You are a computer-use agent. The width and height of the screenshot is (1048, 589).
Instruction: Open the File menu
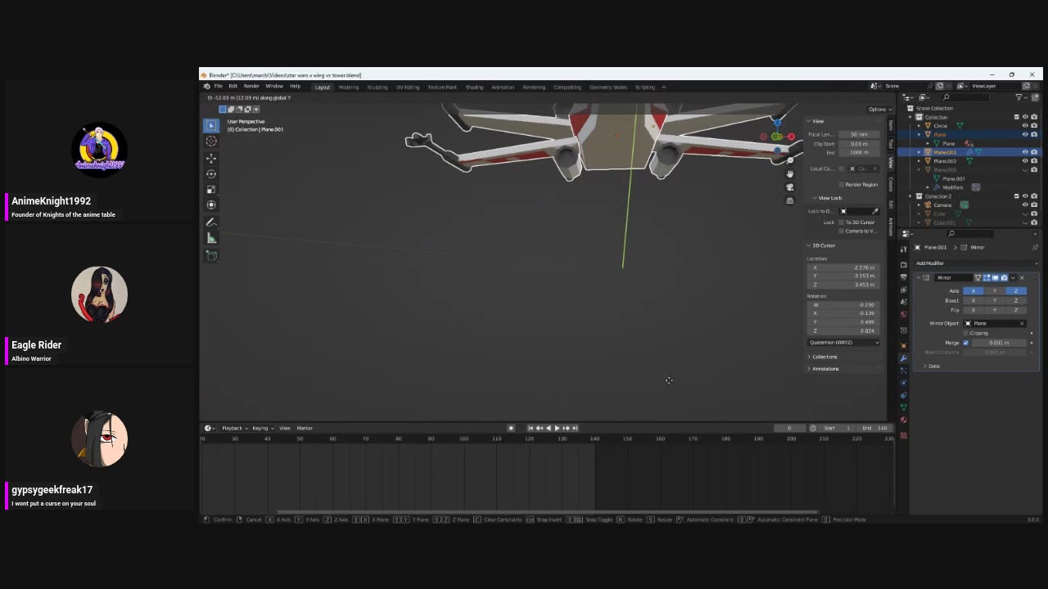[219, 87]
